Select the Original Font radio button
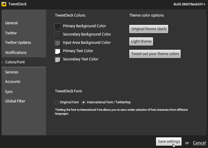 (x=56, y=102)
